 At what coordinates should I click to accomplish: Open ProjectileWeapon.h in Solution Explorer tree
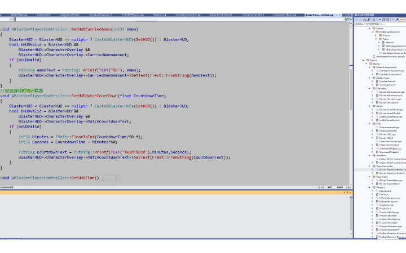click(389, 229)
